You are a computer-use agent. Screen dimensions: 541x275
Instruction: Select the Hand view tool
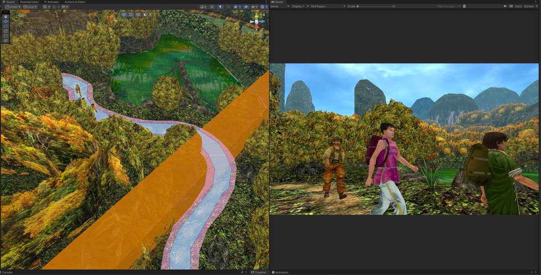[5, 17]
